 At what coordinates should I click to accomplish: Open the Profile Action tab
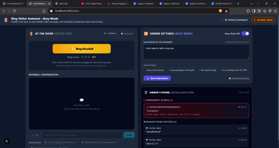point(222,3)
